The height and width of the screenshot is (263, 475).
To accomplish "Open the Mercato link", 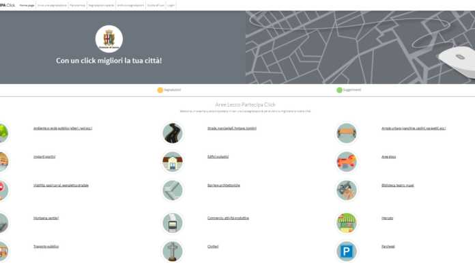I will click(x=387, y=218).
